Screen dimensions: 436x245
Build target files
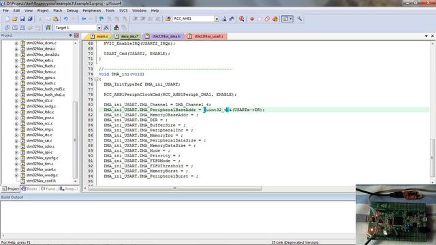tap(15, 28)
